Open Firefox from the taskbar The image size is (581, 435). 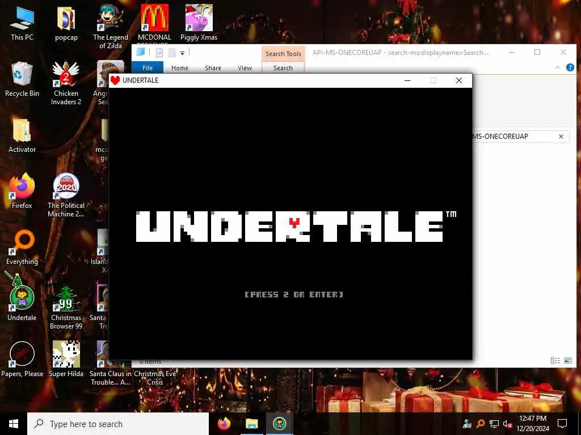click(224, 424)
